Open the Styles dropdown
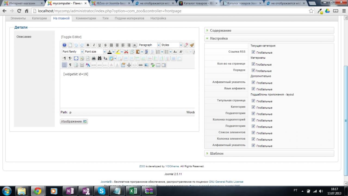The image size is (348, 196). coord(172,45)
